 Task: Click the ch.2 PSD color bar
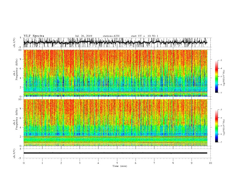point(216,126)
